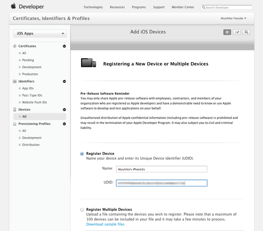The height and width of the screenshot is (231, 263).
Task: Collapse the Identifiers section chevron
Action: click(64, 81)
